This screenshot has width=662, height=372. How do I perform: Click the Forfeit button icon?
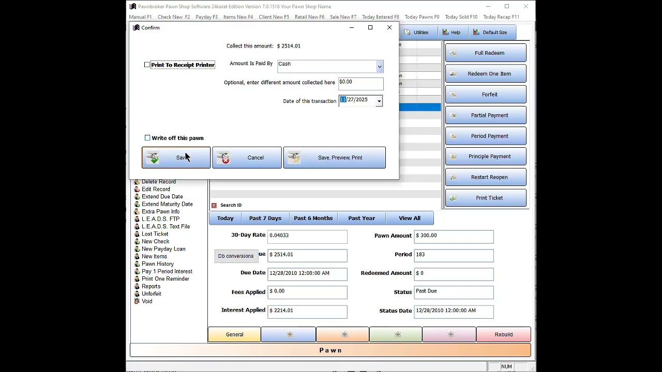pos(453,95)
